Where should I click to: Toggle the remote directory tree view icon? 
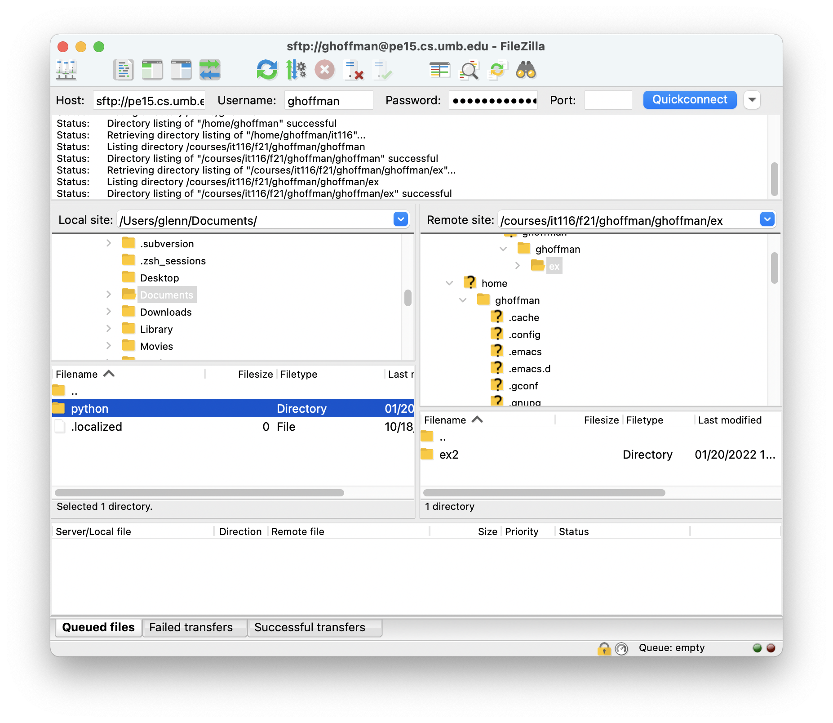[181, 70]
